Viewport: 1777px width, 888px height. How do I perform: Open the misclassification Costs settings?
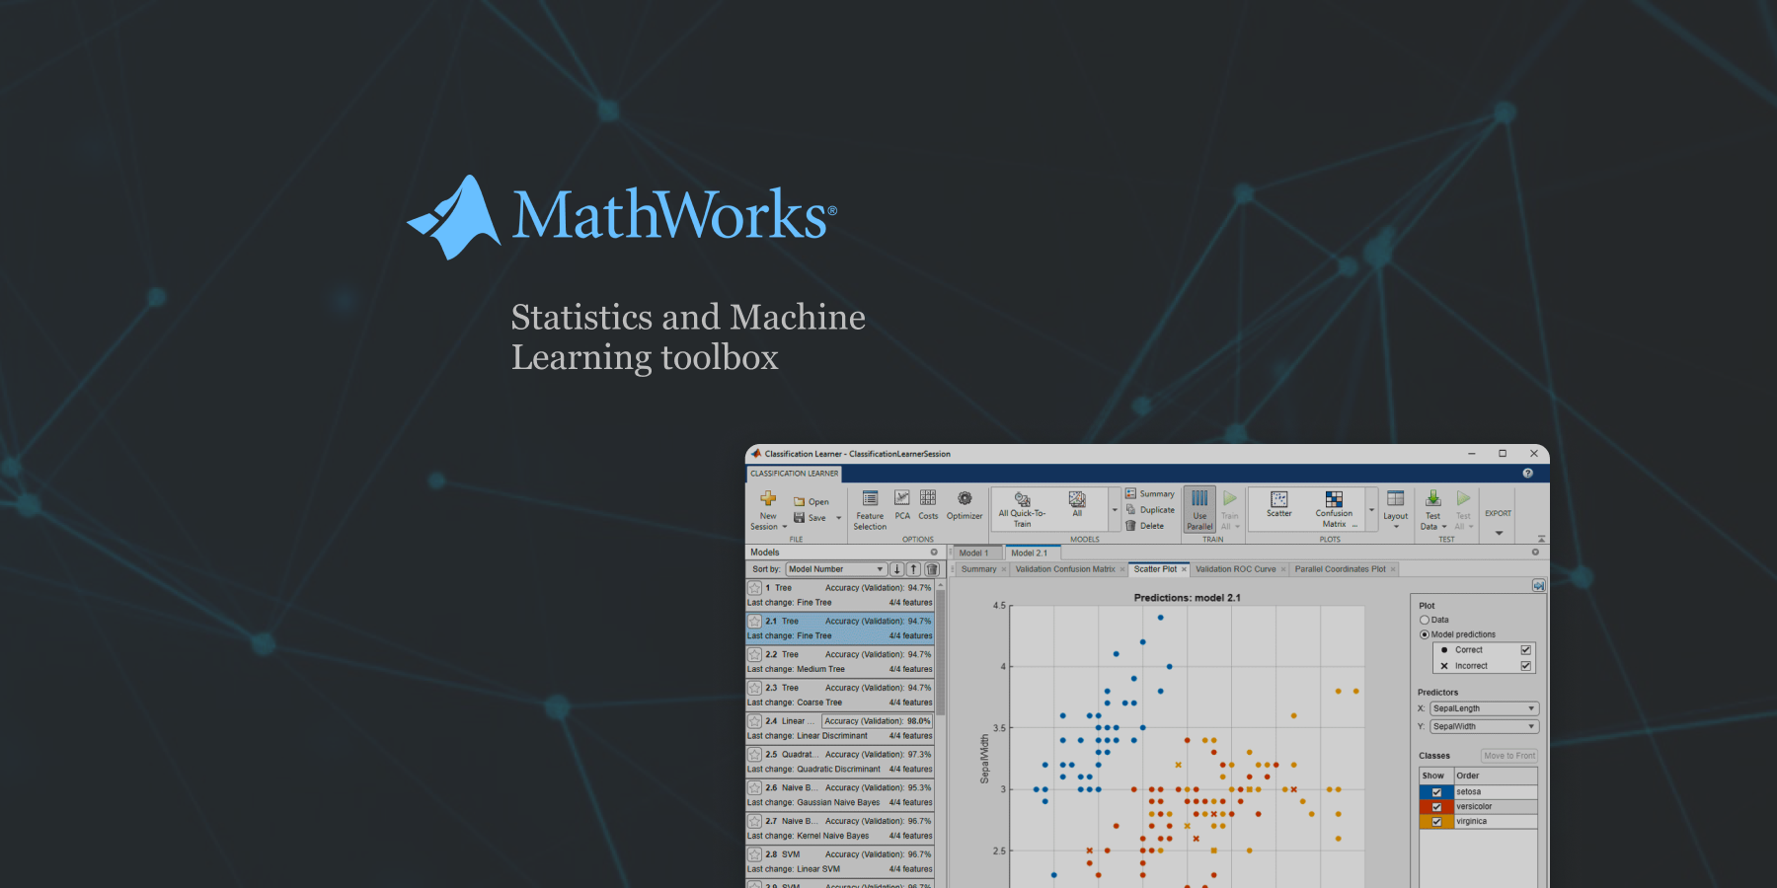point(928,504)
